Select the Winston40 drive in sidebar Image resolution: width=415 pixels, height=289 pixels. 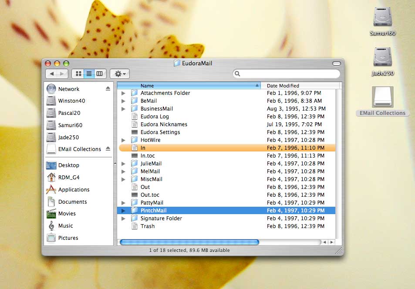pos(66,101)
